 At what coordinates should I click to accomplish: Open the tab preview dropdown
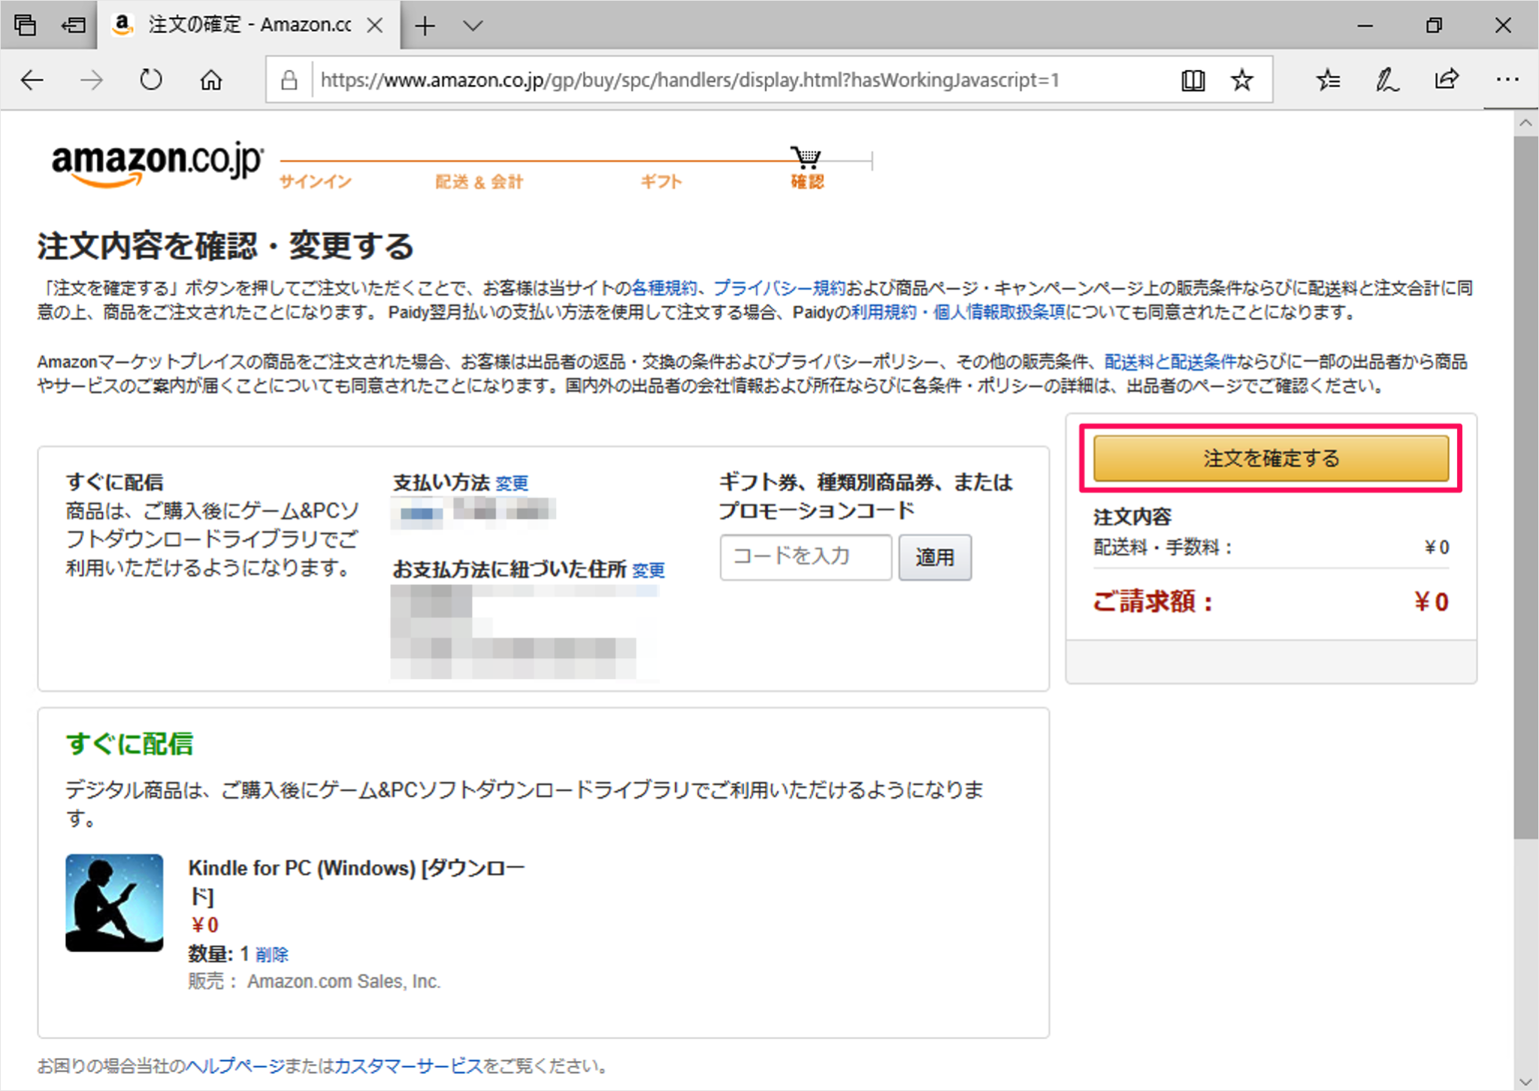pos(474,25)
